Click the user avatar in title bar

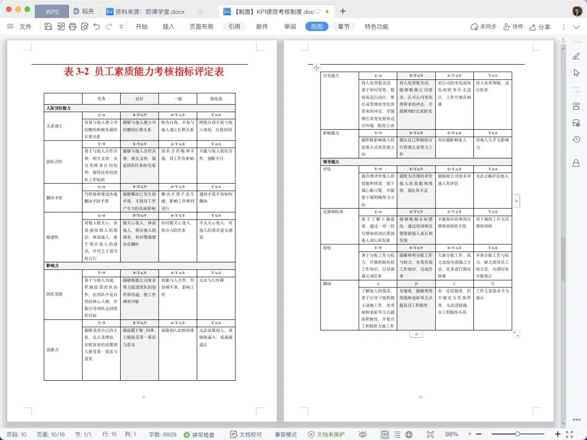point(577,11)
